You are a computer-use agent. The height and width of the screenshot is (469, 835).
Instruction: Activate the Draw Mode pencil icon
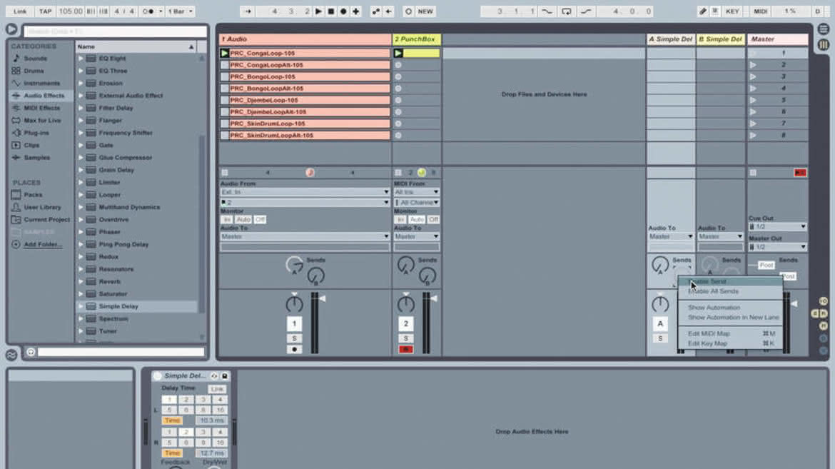point(702,11)
